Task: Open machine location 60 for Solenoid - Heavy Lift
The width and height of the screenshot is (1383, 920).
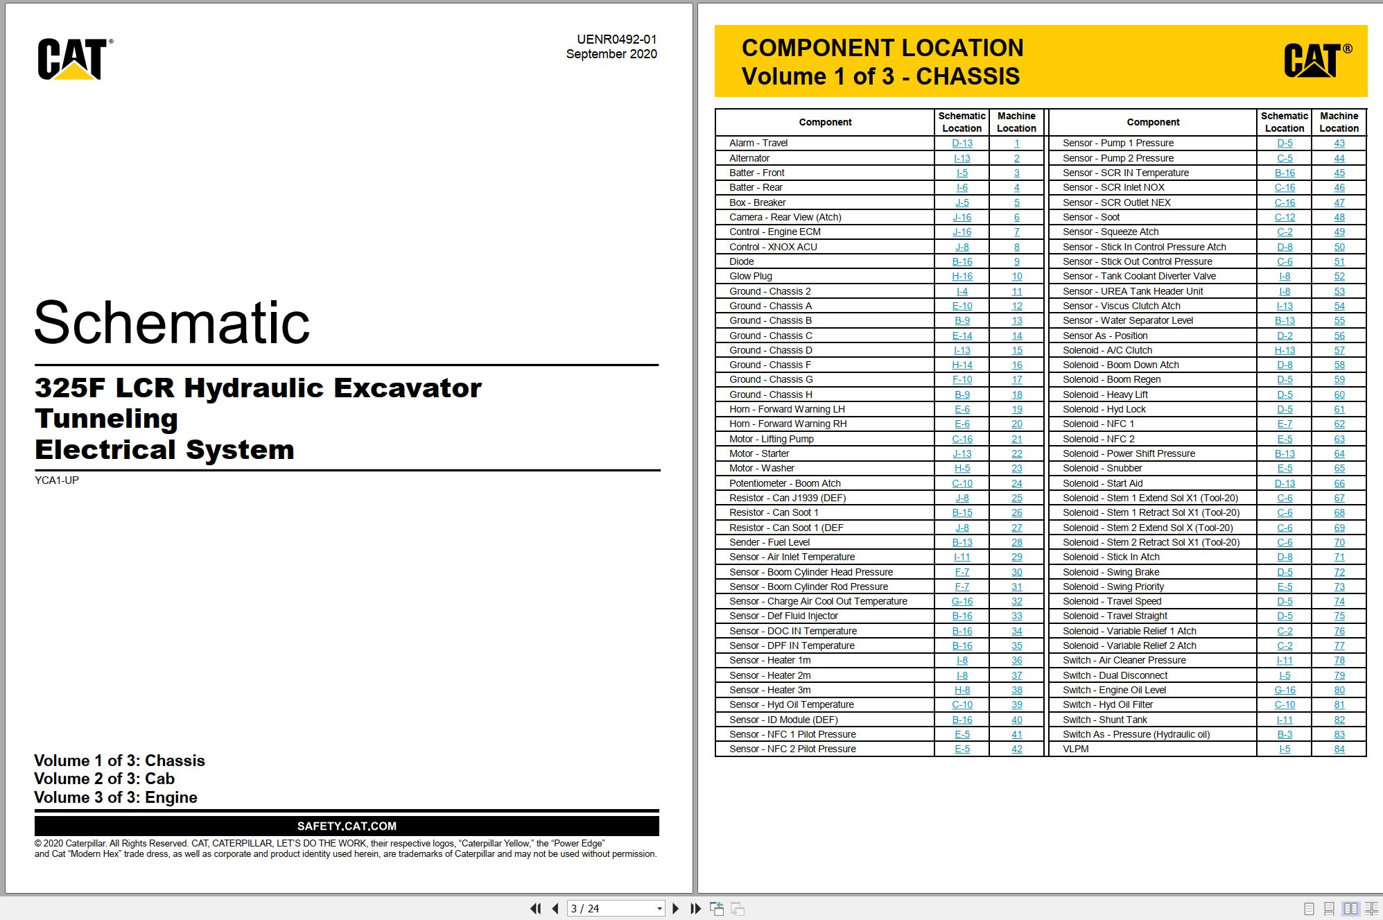Action: pos(1339,394)
